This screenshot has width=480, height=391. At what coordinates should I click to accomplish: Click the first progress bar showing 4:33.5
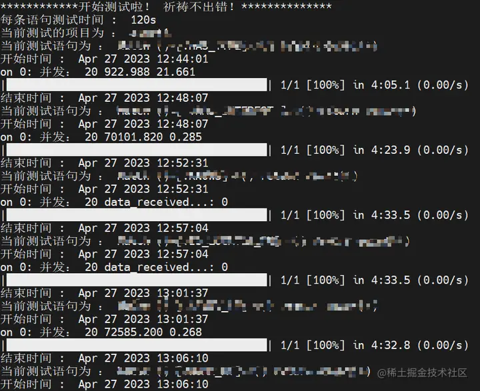point(137,215)
